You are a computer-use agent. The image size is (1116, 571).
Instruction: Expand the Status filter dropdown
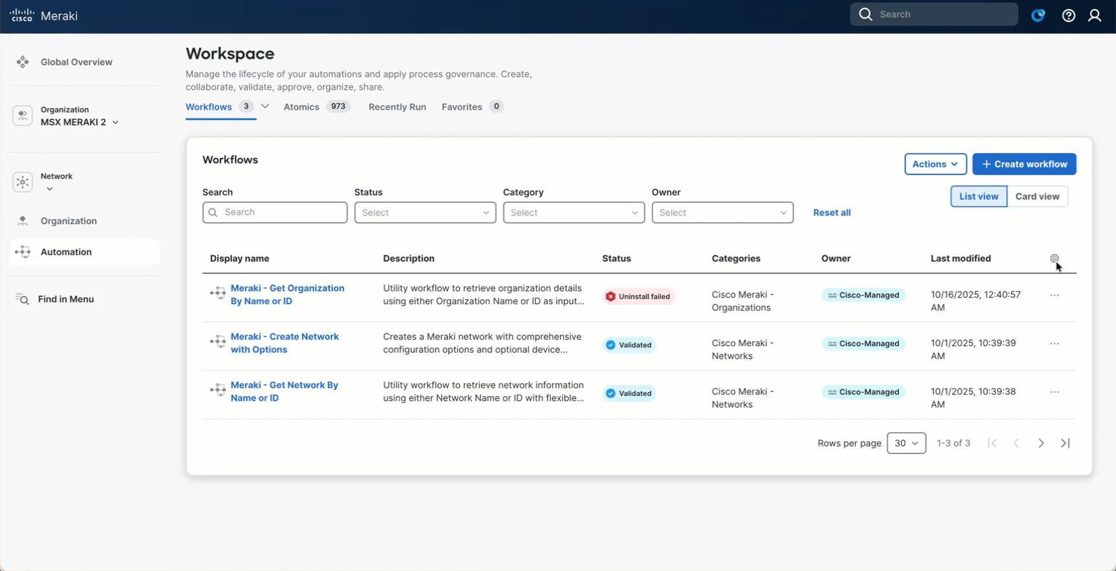[425, 213]
